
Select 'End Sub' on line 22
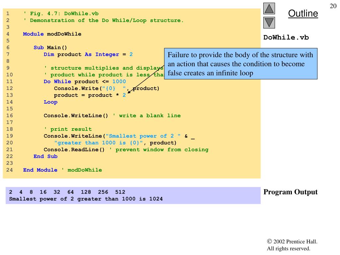click(45, 156)
